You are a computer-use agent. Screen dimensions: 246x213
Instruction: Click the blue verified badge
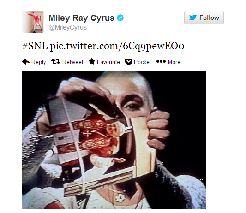[x=120, y=18]
